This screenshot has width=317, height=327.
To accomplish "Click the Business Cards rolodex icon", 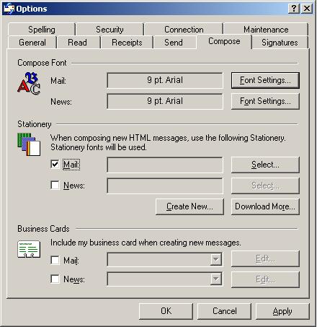I will coord(29,249).
